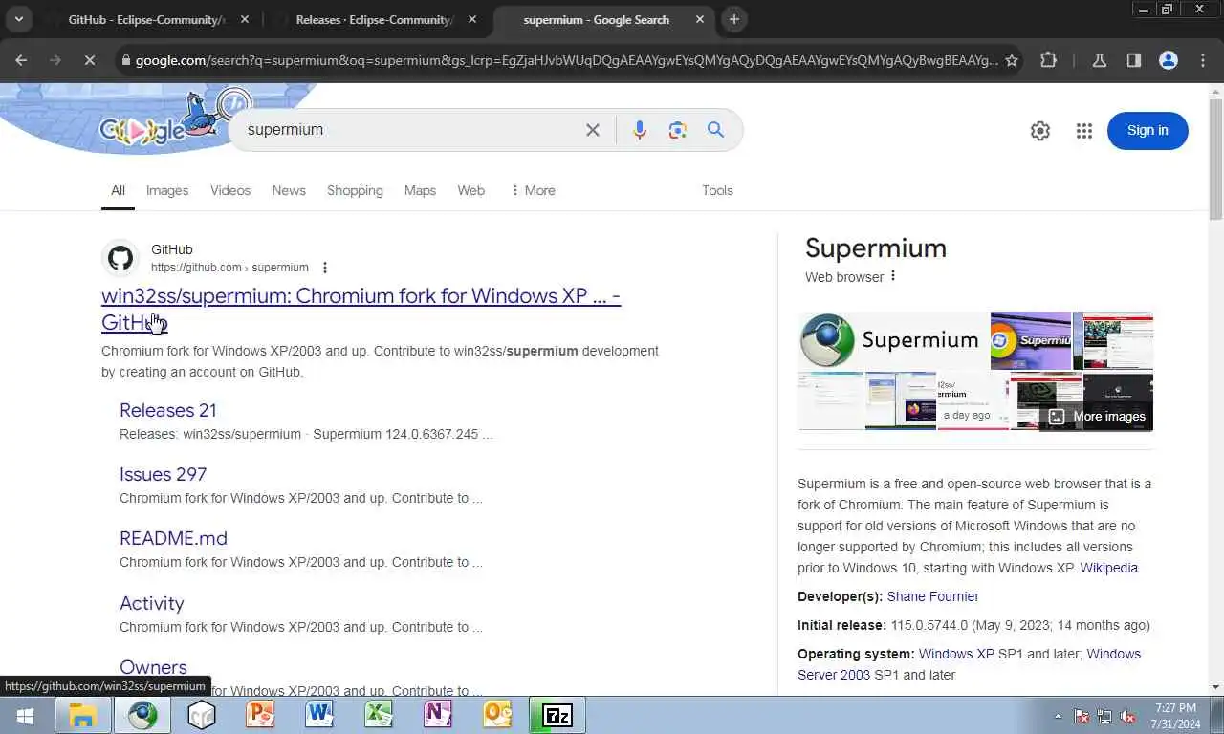Close the supermium Google Search tab
1224x734 pixels.
point(700,19)
